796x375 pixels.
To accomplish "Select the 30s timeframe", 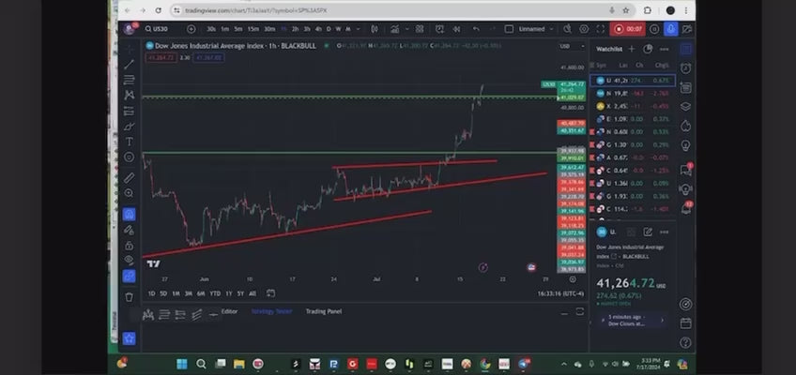I will click(211, 29).
